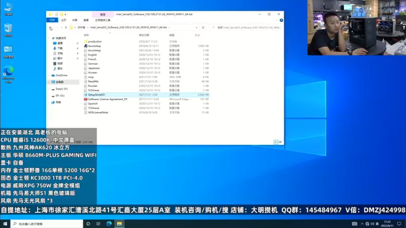Sort by Name (名称) column header

[x=86, y=35]
